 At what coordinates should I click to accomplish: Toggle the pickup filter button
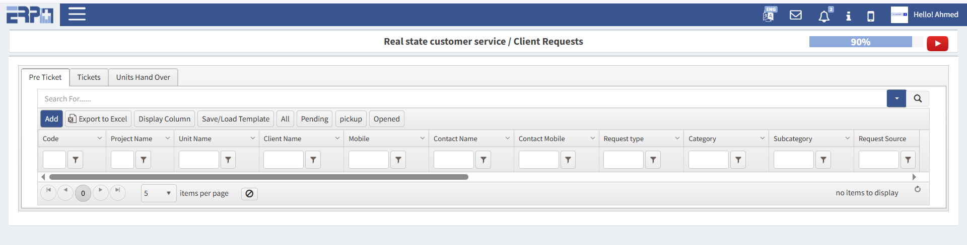(x=351, y=119)
